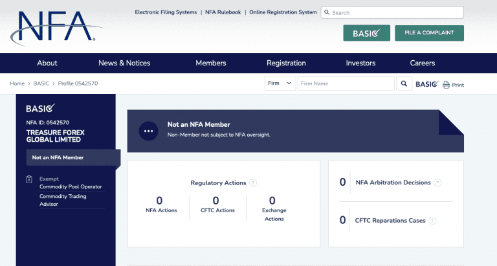
Task: Click the Treasure Forex Global Limited name
Action: [56, 136]
